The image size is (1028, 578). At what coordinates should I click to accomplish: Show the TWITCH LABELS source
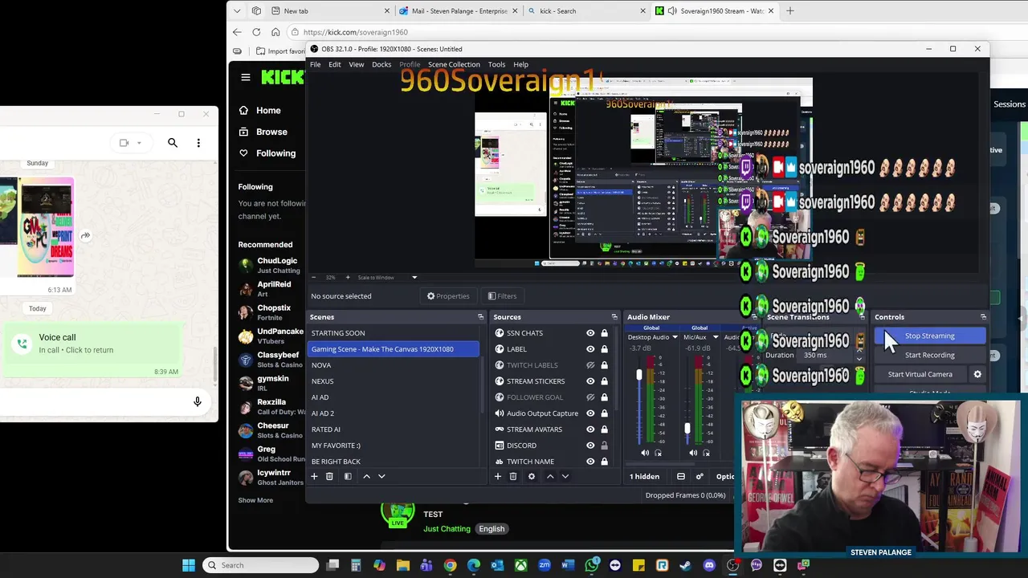pos(590,365)
